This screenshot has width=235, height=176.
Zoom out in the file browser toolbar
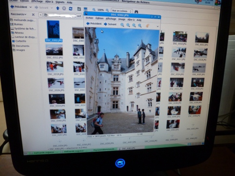point(94,10)
